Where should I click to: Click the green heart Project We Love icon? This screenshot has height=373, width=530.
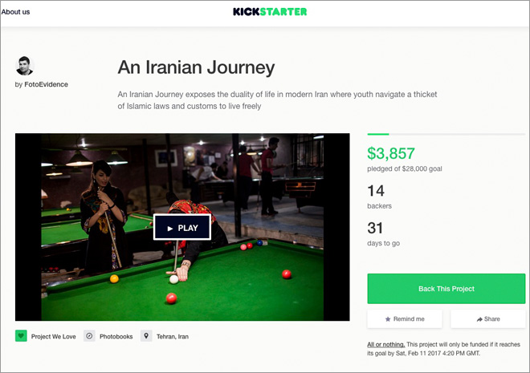click(21, 336)
